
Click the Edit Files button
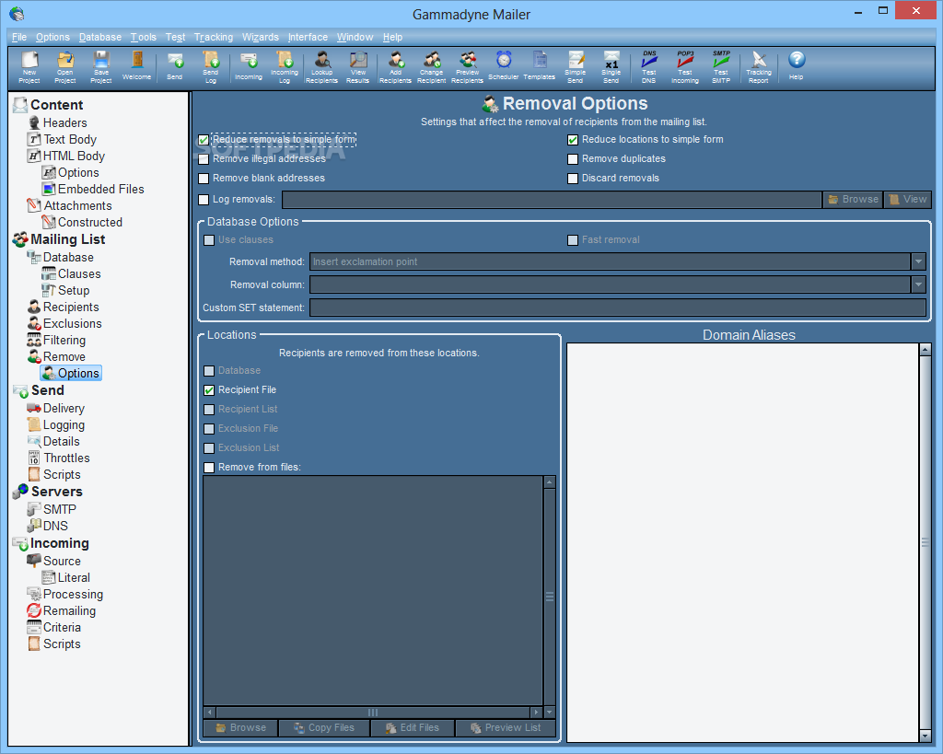pos(413,727)
